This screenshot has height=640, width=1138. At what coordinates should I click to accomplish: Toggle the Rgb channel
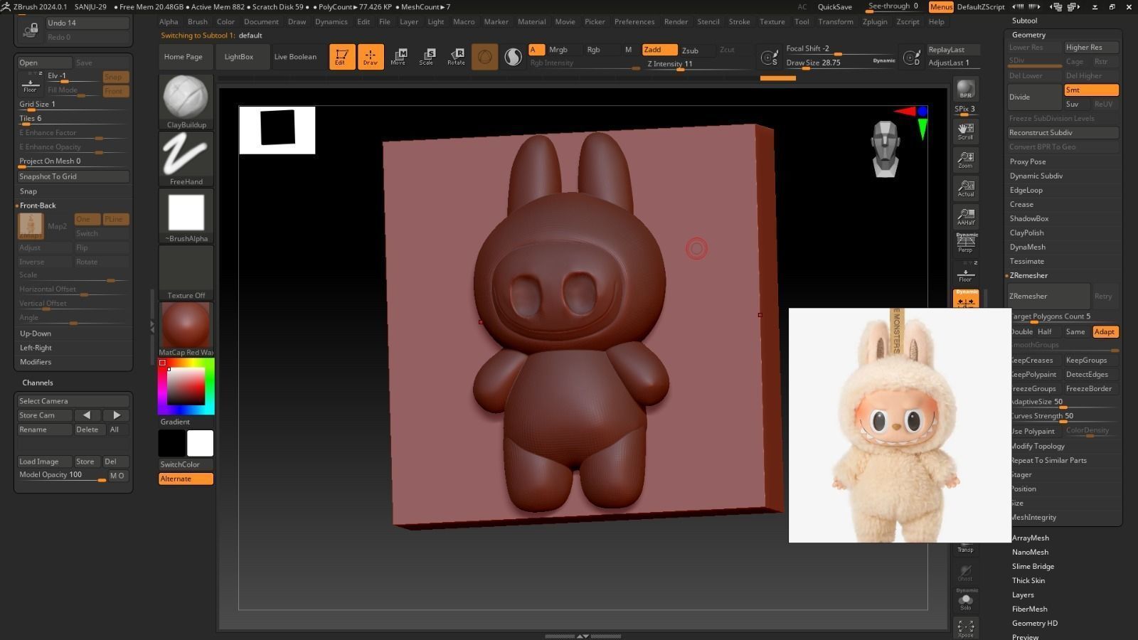[593, 50]
